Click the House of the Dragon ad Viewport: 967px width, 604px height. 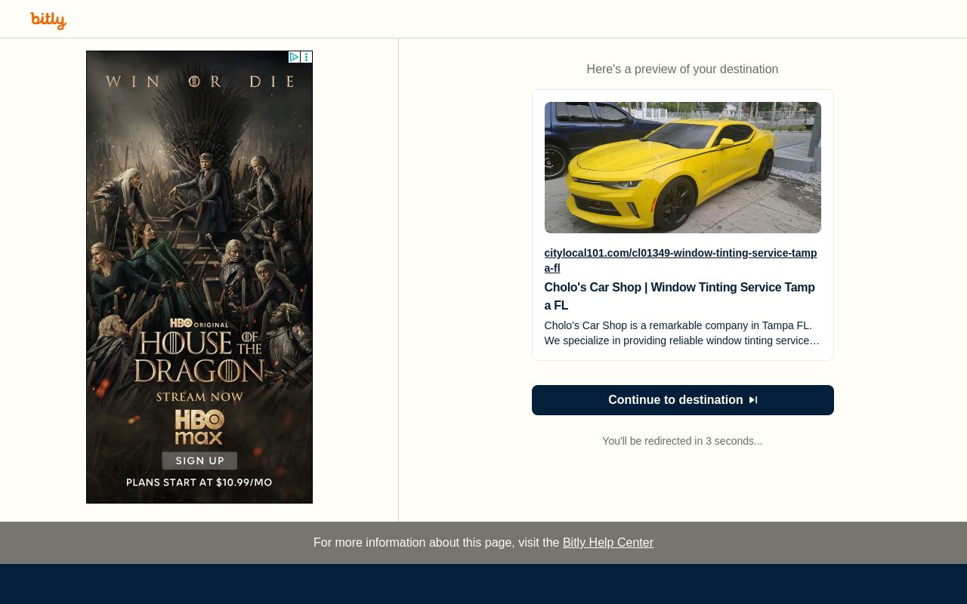[x=199, y=277]
